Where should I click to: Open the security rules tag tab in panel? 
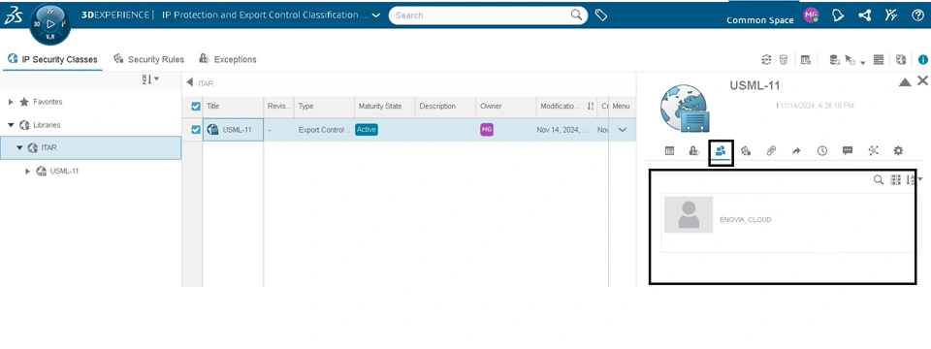point(746,151)
